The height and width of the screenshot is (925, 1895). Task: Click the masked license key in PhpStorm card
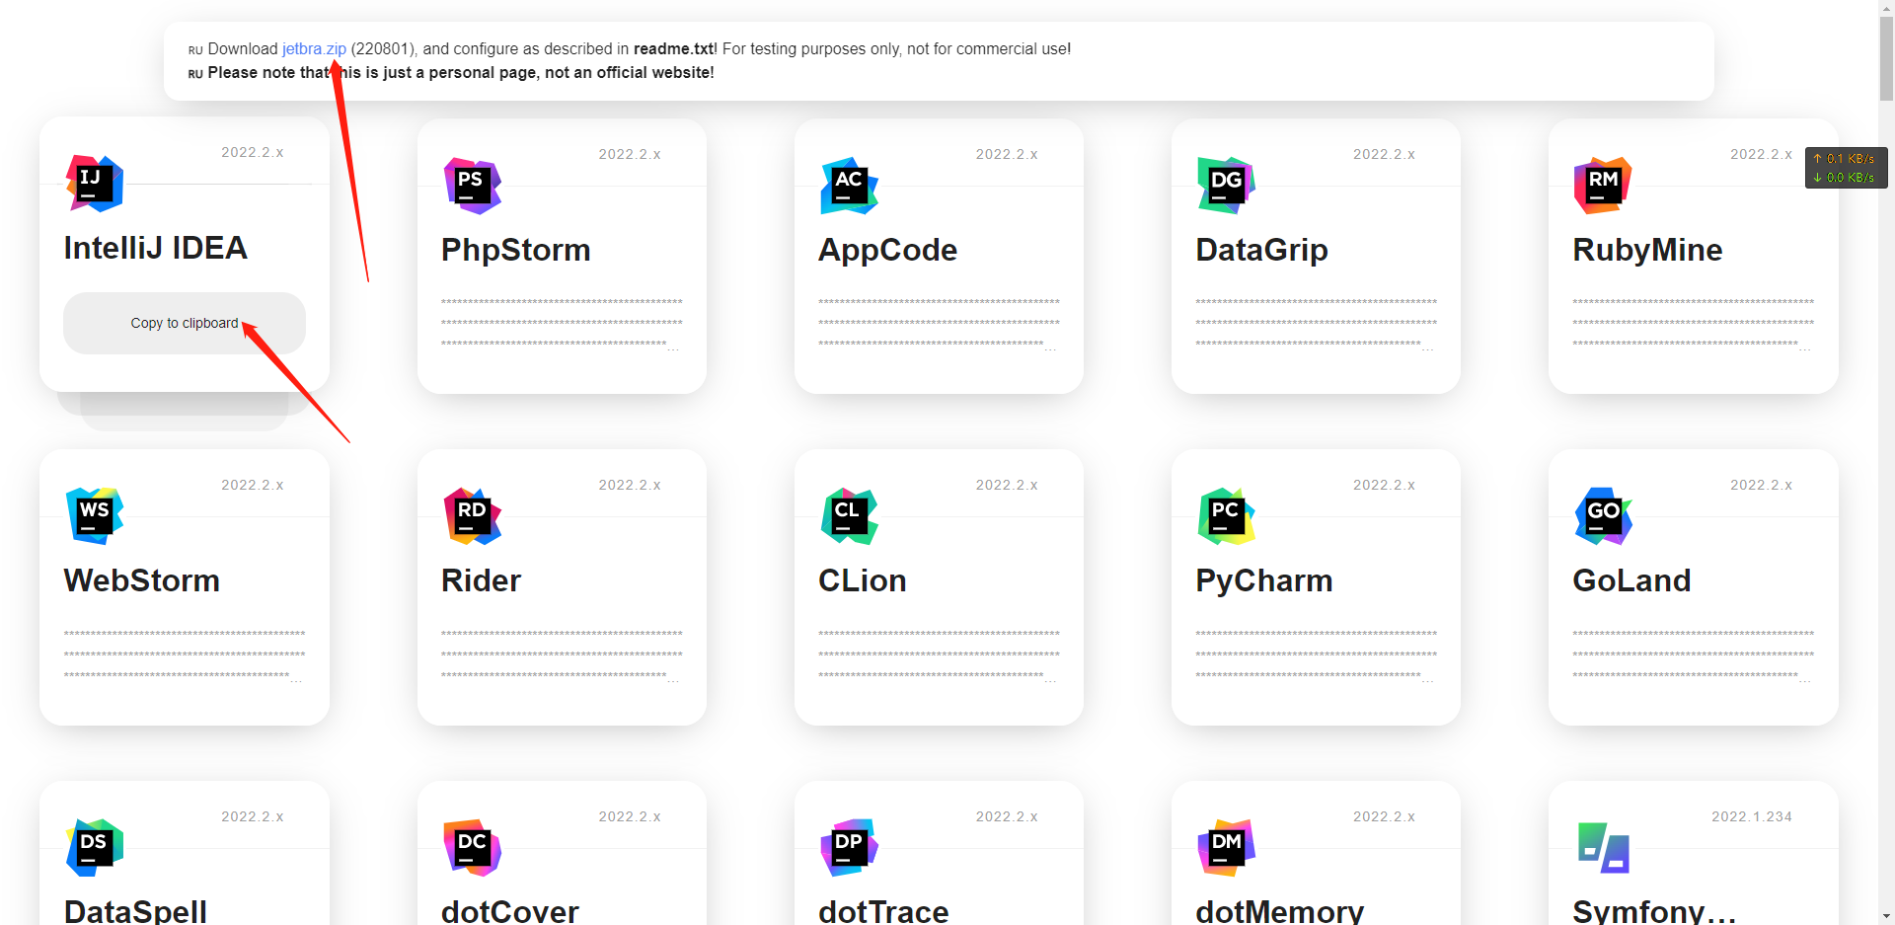click(x=562, y=323)
